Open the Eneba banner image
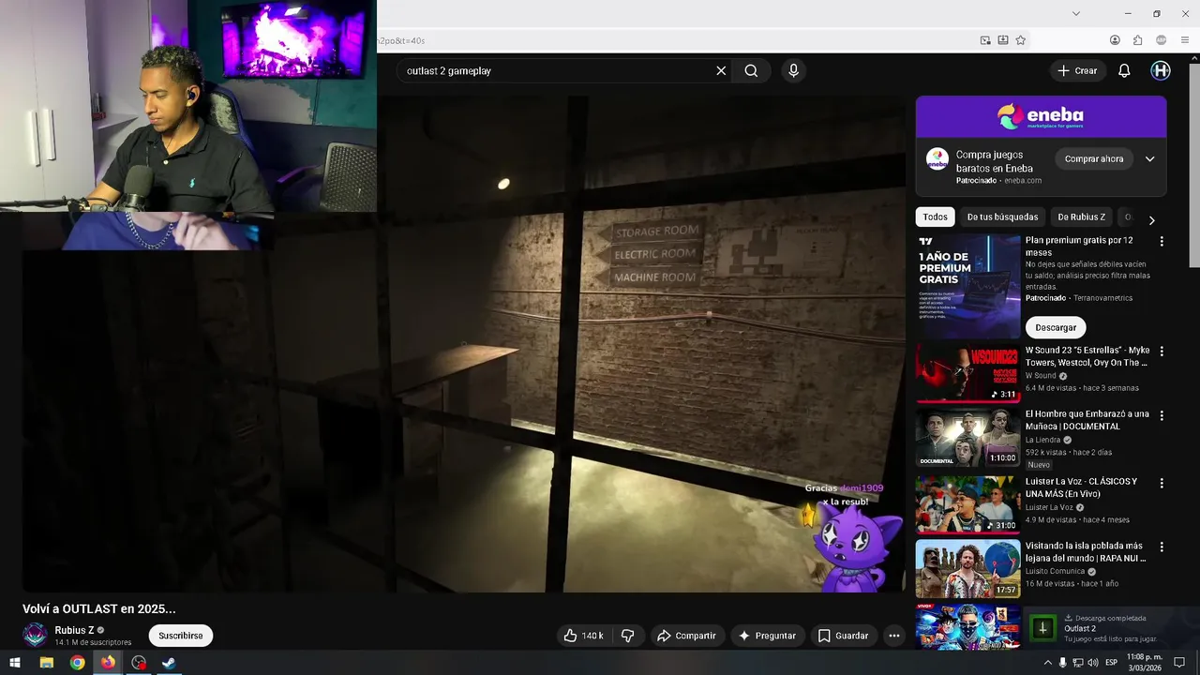 tap(1041, 117)
